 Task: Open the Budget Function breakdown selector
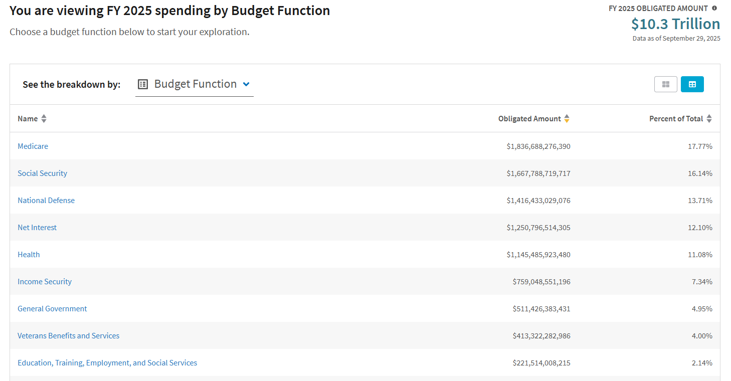[x=195, y=84]
